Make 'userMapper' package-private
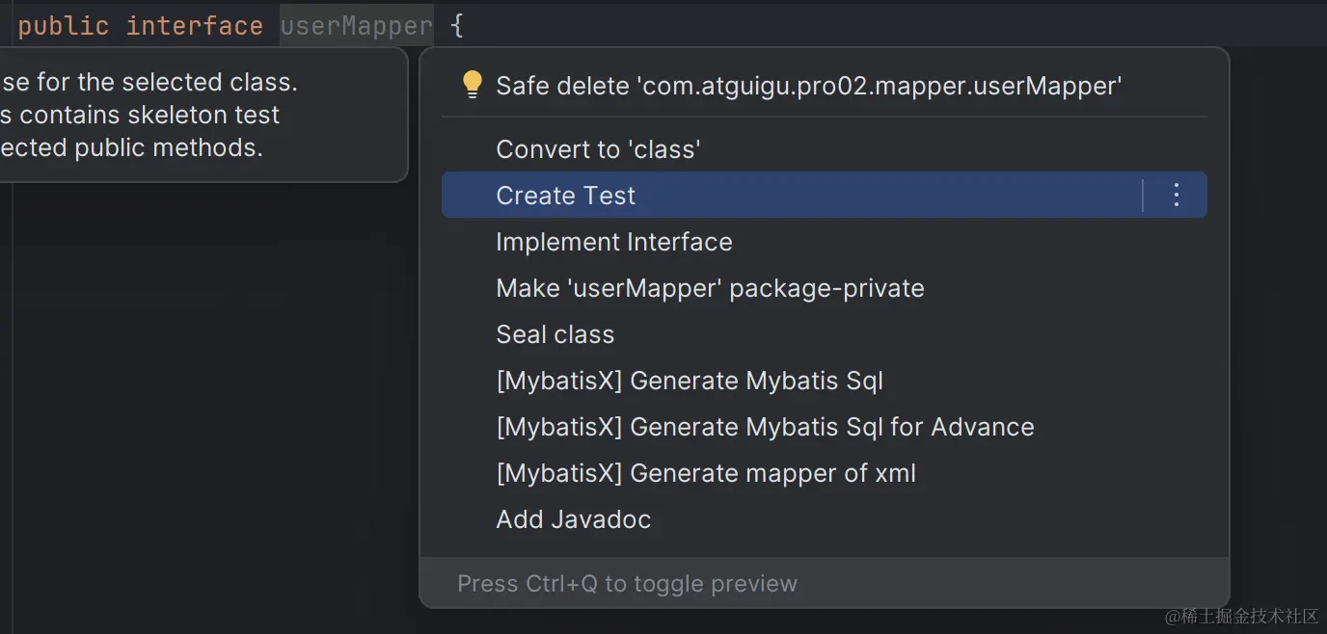Image resolution: width=1327 pixels, height=634 pixels. point(710,288)
